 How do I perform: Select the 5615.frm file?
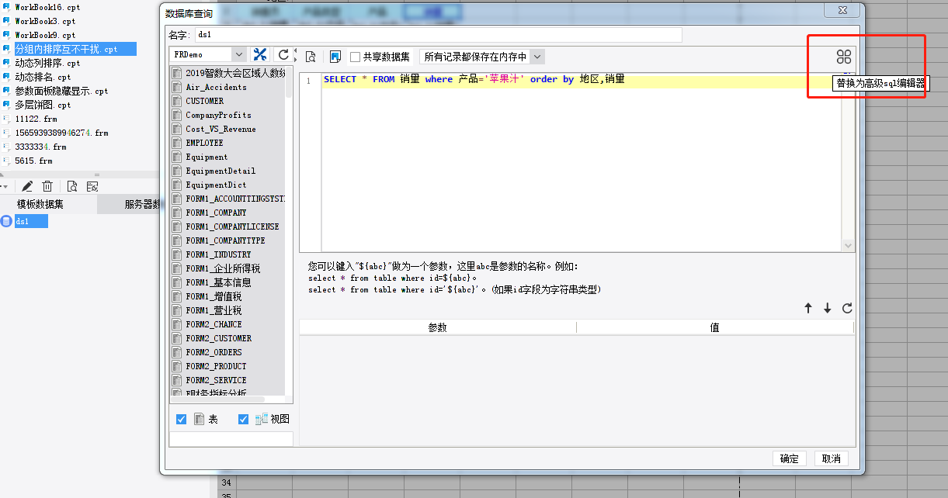pyautogui.click(x=33, y=161)
